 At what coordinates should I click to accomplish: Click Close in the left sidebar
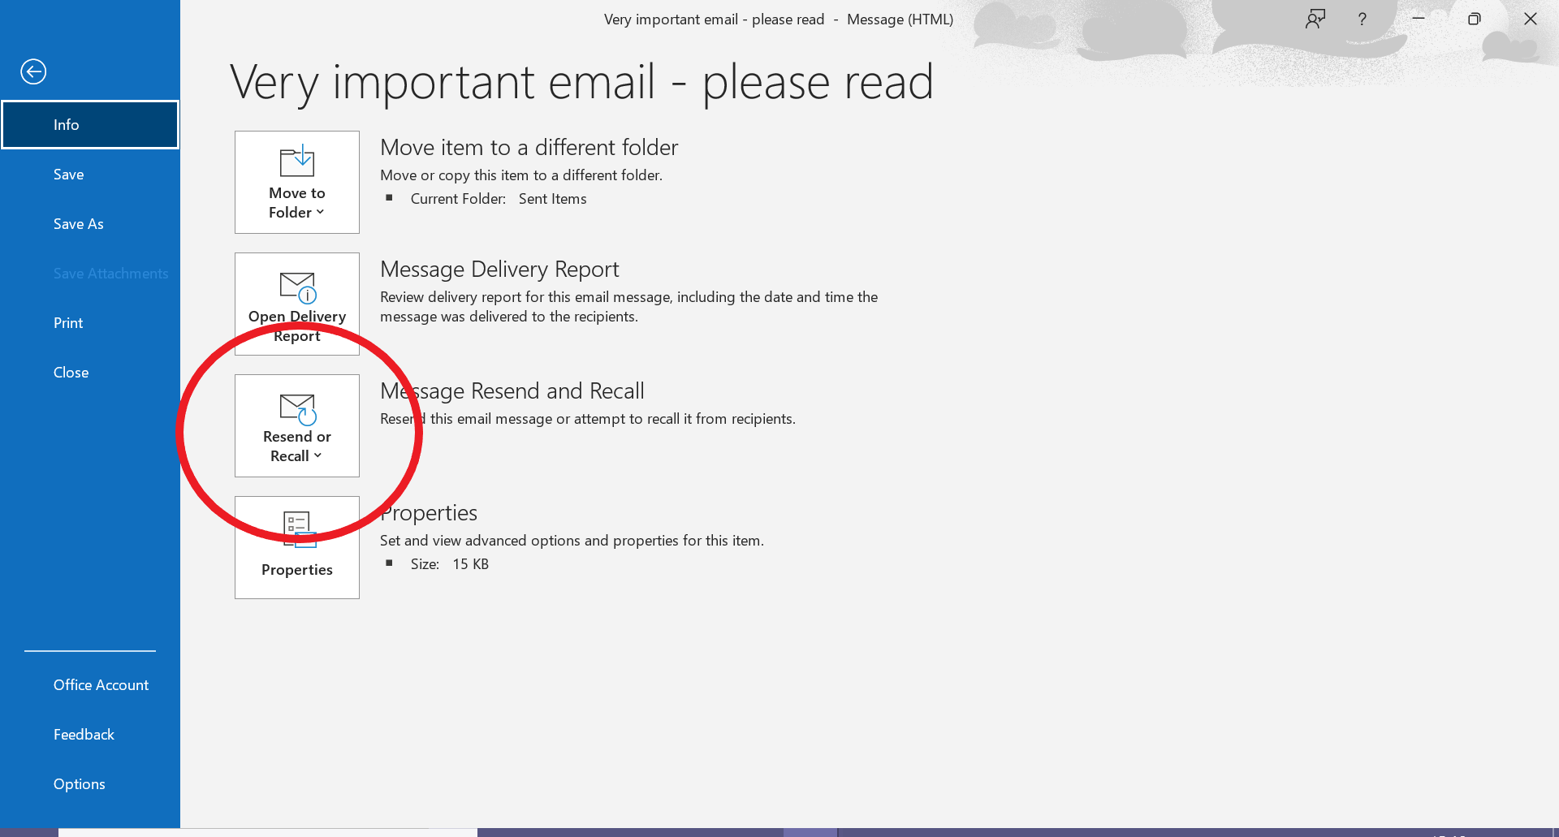tap(90, 373)
